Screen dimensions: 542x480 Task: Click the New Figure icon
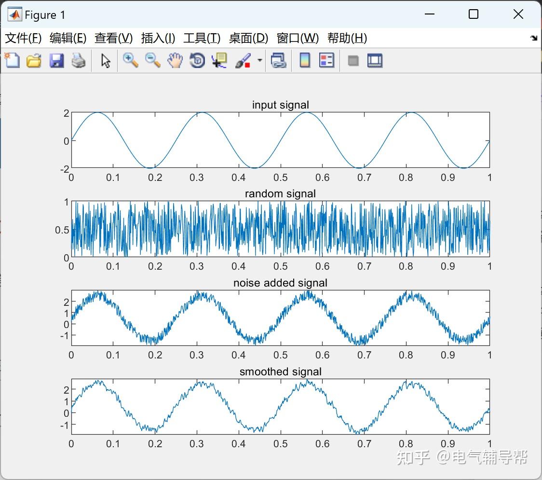(13, 60)
